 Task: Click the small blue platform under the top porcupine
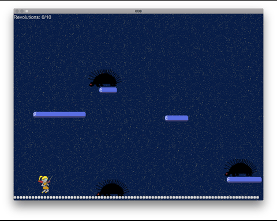click(108, 90)
